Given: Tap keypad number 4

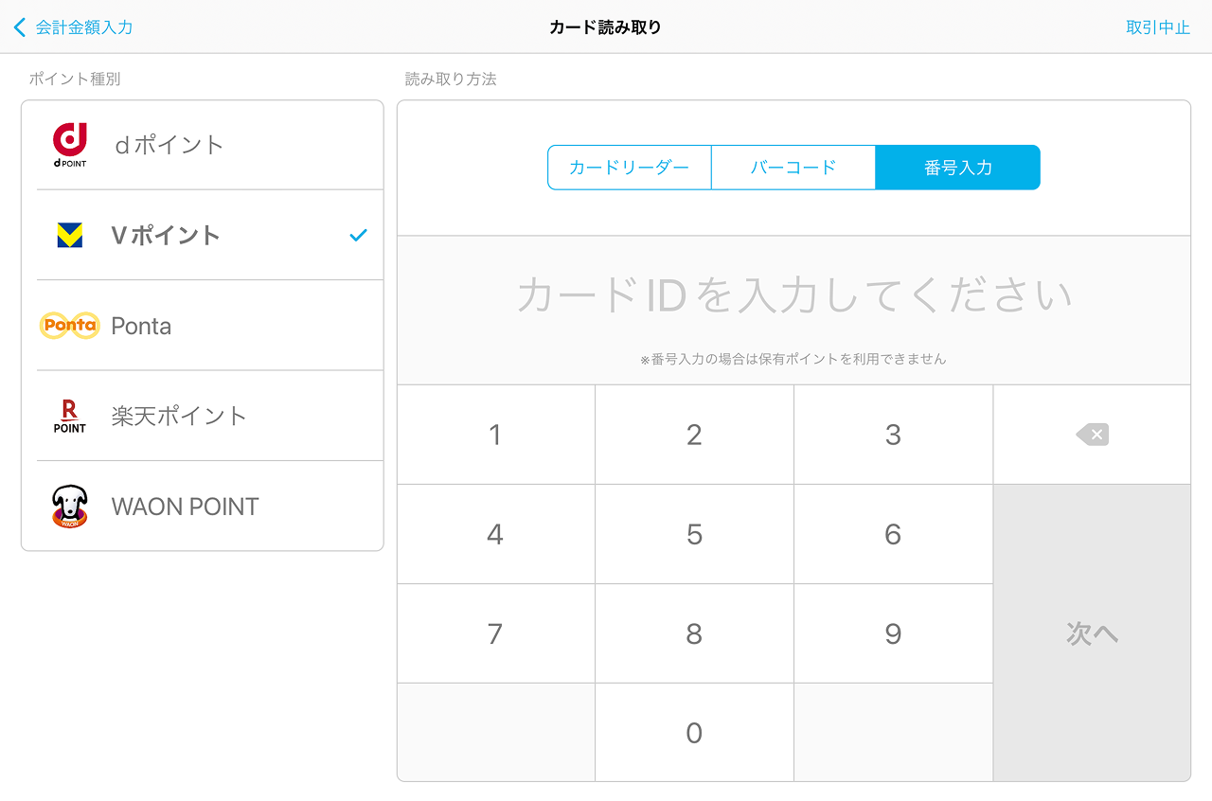Looking at the screenshot, I should (x=495, y=534).
